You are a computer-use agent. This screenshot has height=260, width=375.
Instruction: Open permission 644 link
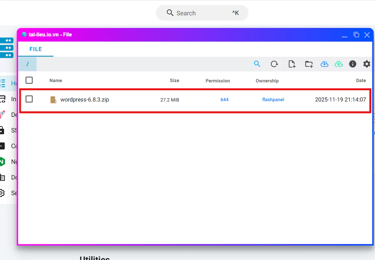(x=224, y=100)
